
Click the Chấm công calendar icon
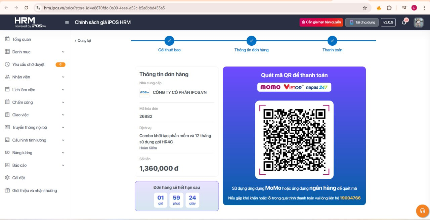7,102
